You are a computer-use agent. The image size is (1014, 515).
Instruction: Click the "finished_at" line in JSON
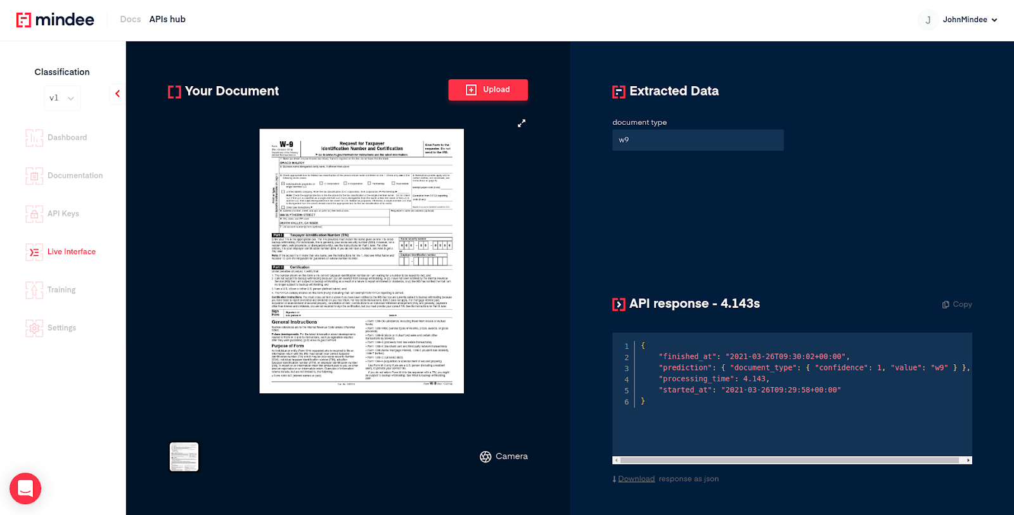754,357
